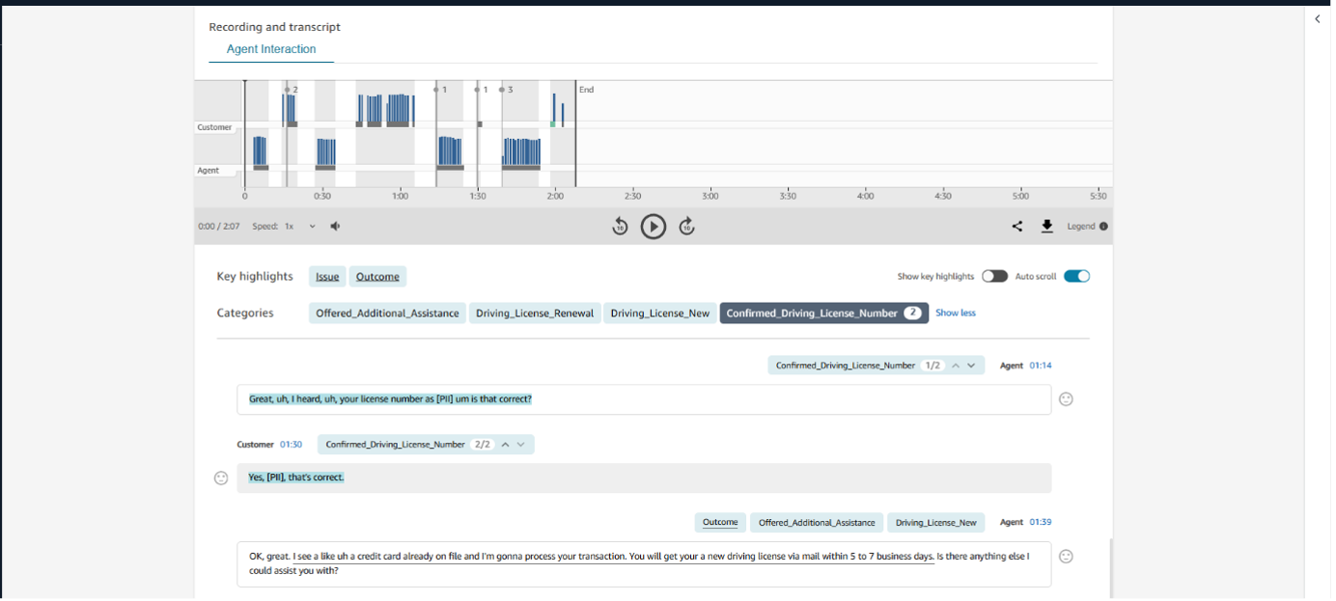Viewport: 1336px width, 601px height.
Task: Click the 0:00 / 2:07 time display
Action: coord(218,227)
